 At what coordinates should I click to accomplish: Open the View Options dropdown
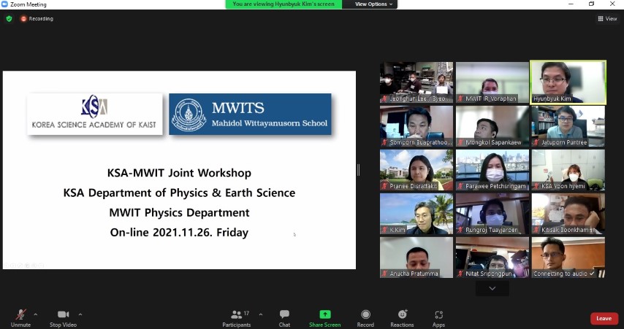click(x=373, y=4)
